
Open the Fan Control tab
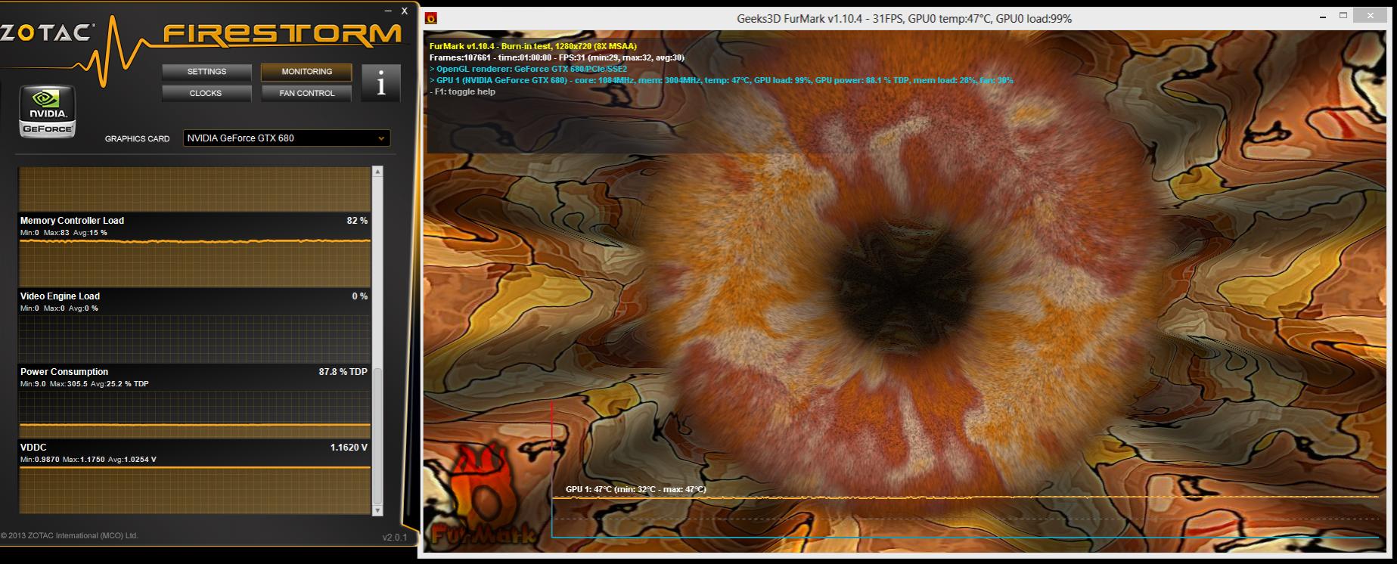click(x=306, y=93)
